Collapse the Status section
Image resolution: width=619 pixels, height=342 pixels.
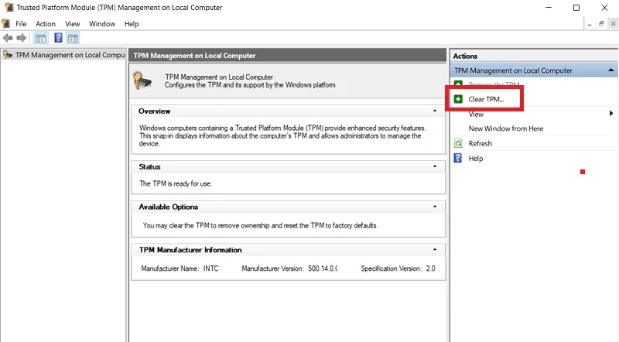[x=435, y=166]
